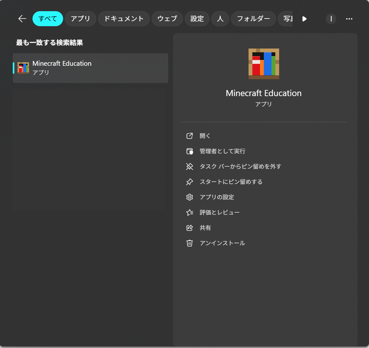Click the Minecraft Education title in details pane
Viewport: 369px width, 348px height.
(x=264, y=93)
